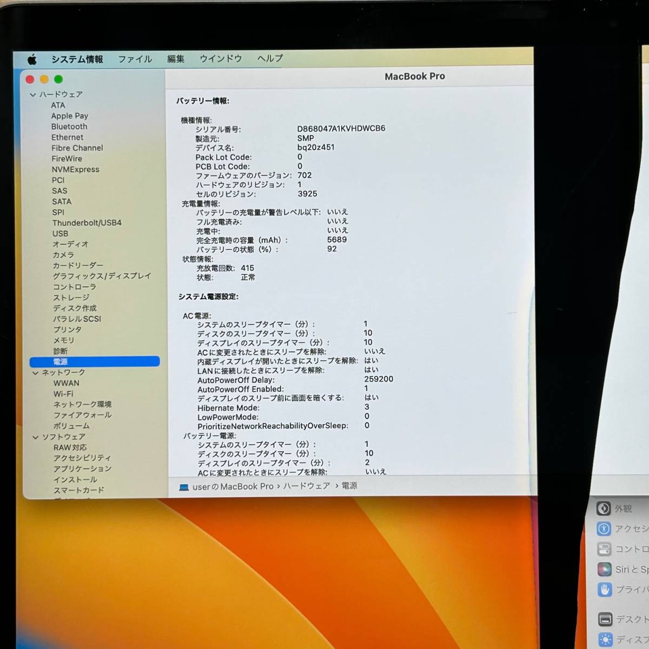Select SPI in the sidebar

tap(58, 213)
